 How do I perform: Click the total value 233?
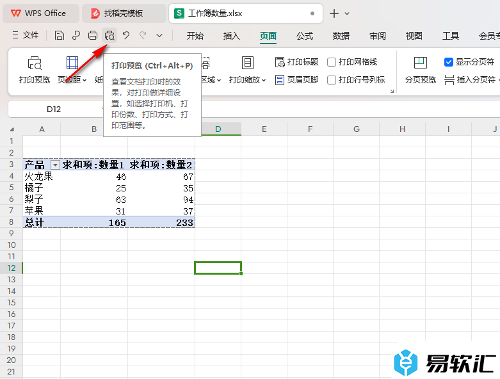(161, 222)
